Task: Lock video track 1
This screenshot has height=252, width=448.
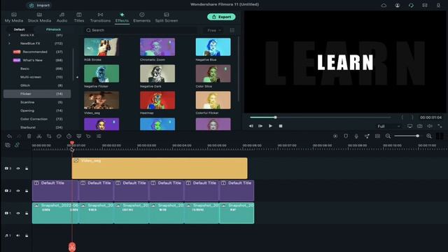Action: pos(27,213)
